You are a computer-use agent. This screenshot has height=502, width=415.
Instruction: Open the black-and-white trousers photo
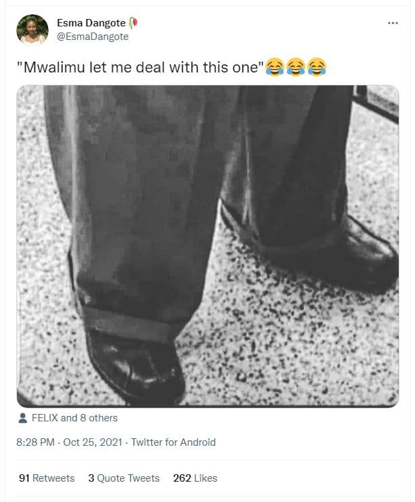click(x=208, y=246)
